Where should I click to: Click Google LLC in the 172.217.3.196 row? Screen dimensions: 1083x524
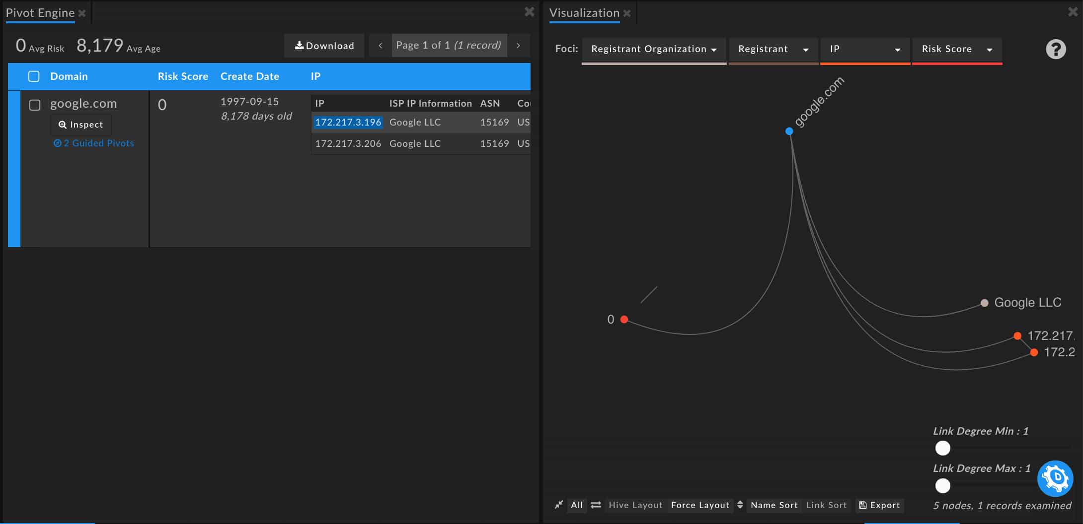[415, 122]
